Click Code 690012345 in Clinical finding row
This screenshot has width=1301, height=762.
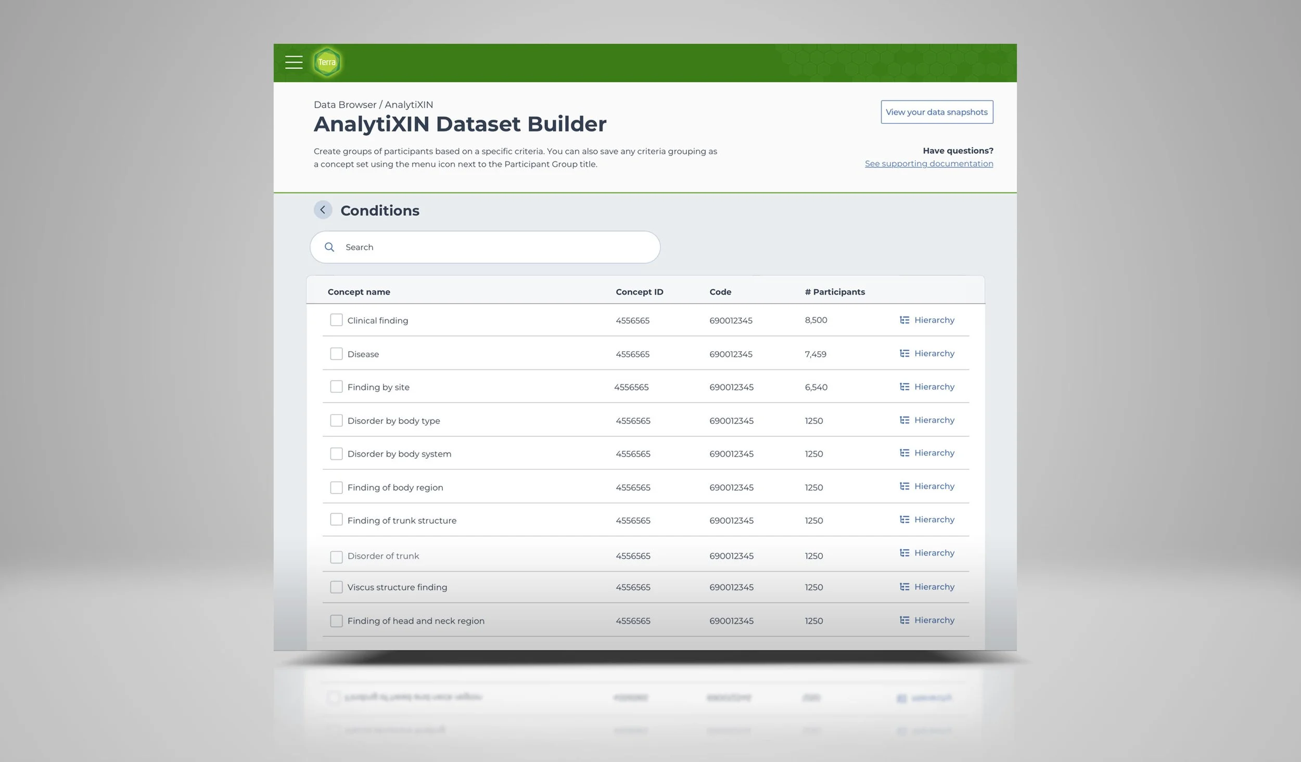tap(731, 320)
